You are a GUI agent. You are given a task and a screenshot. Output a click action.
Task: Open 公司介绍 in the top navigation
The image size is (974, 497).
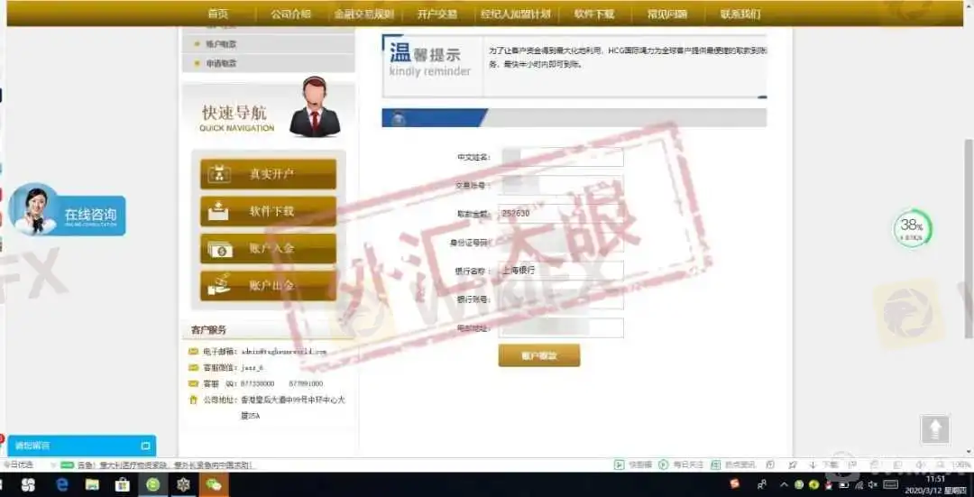click(x=290, y=14)
